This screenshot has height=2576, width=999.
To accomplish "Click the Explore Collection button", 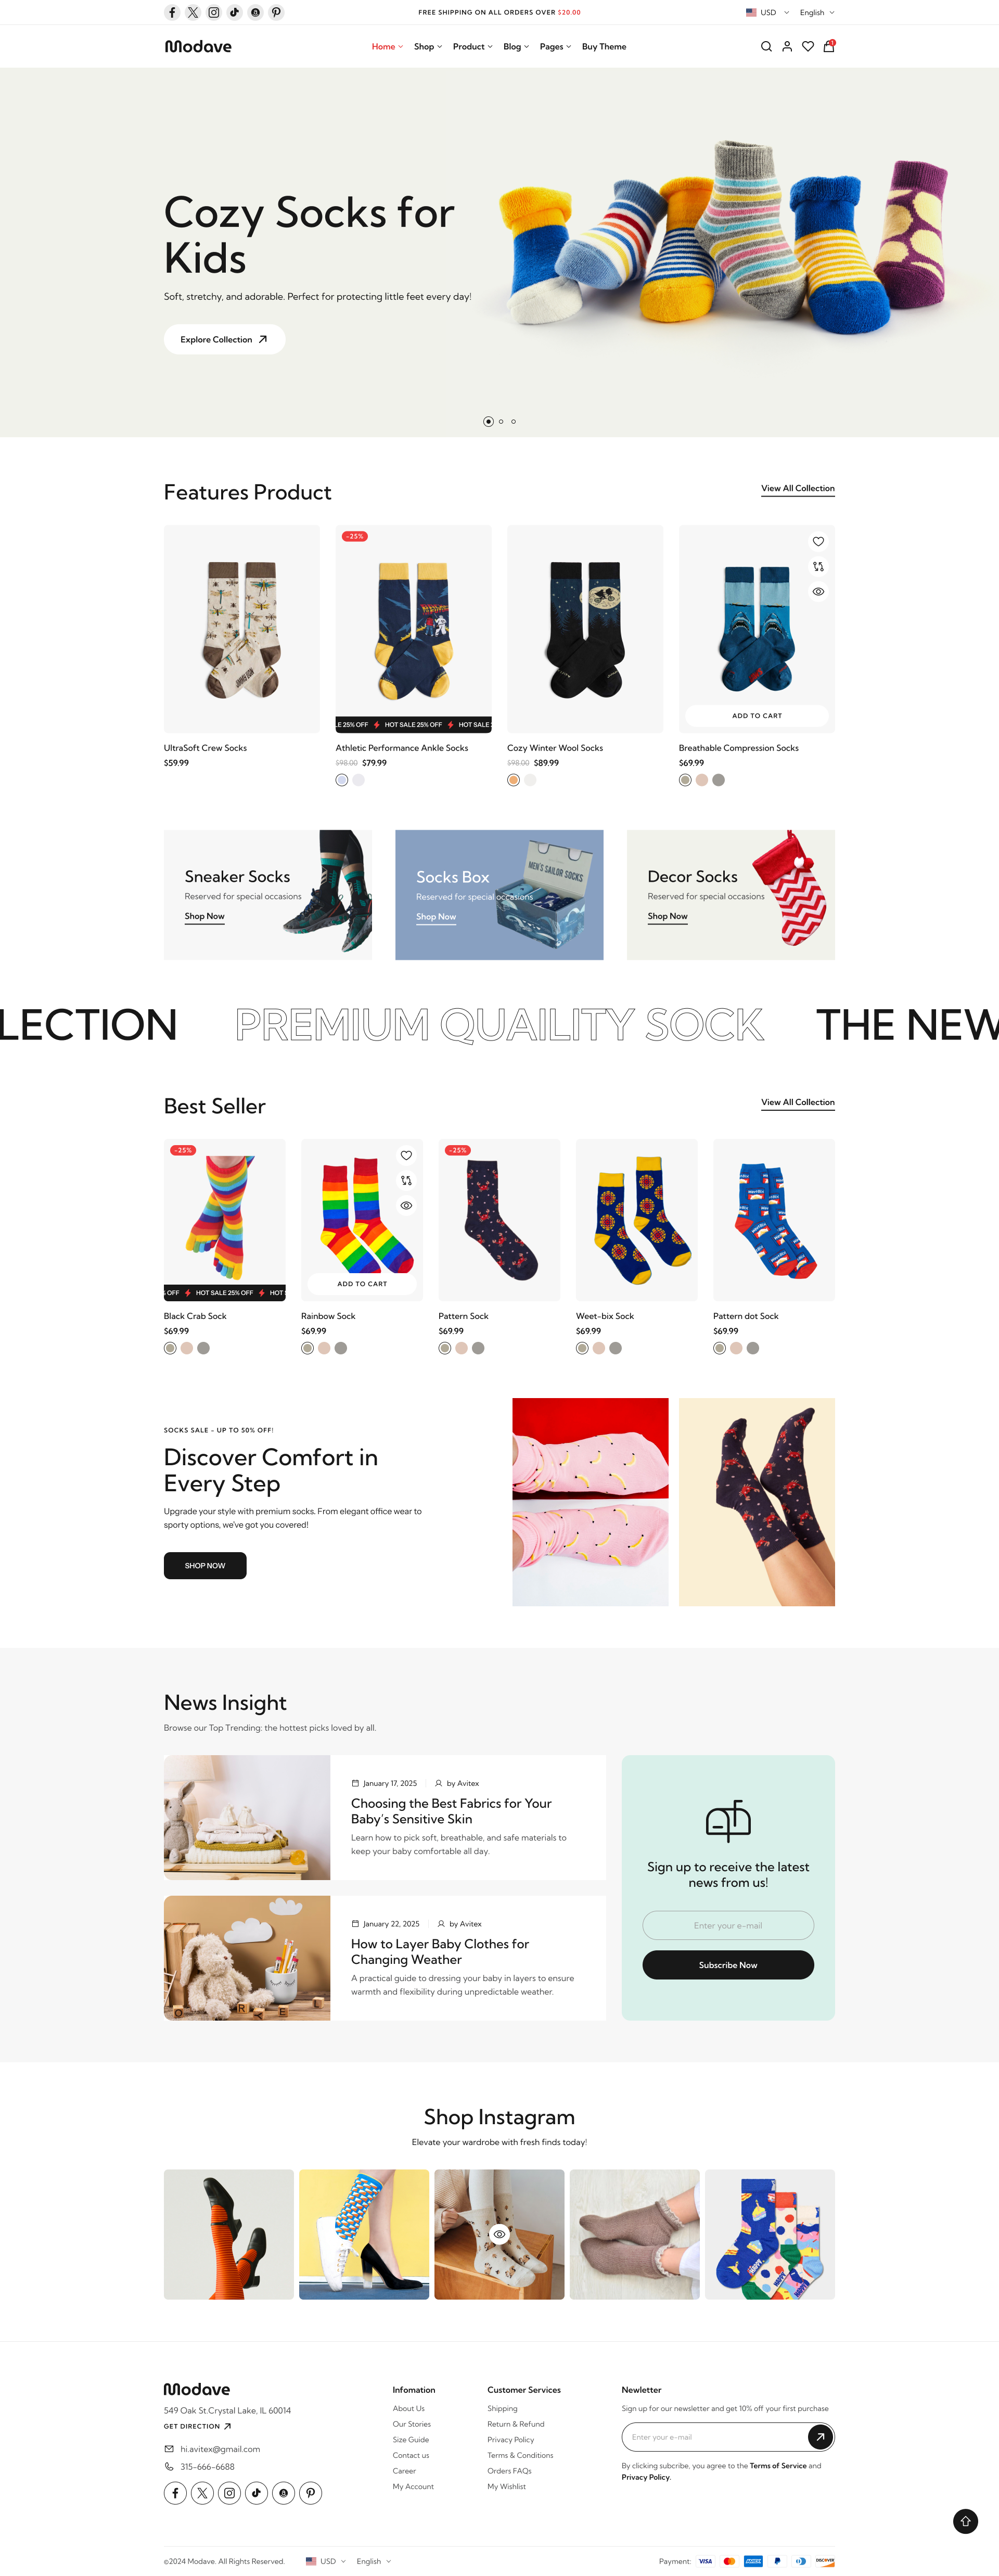I will click(224, 340).
